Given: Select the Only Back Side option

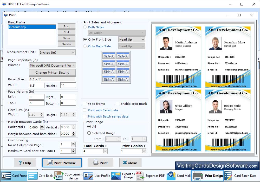Looking at the screenshot, I should coord(85,46).
